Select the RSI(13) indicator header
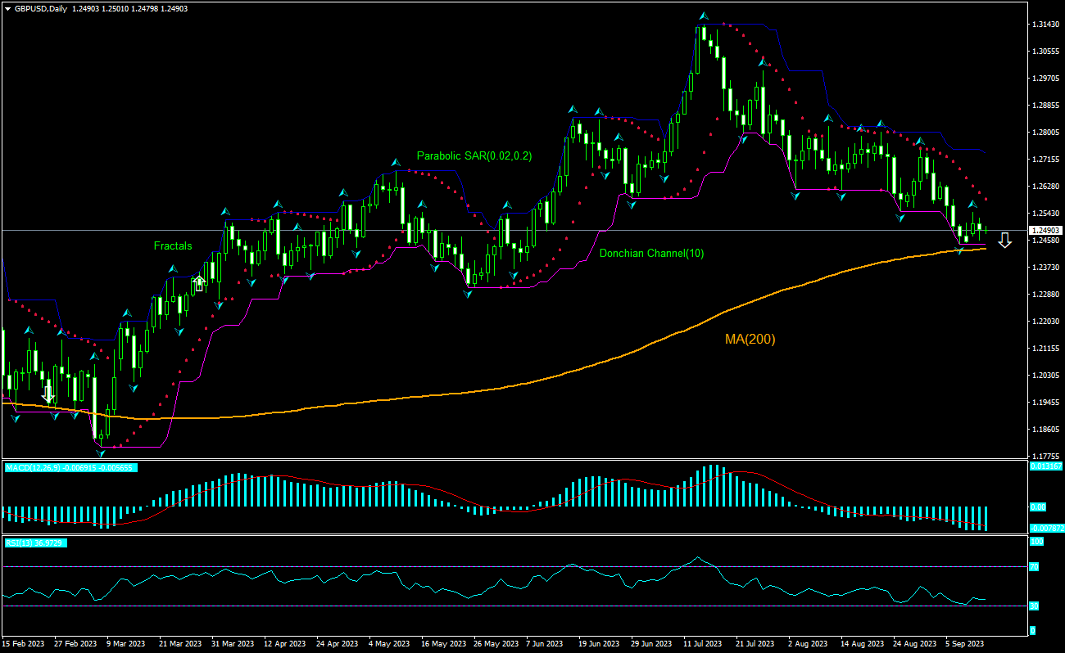 [35, 543]
